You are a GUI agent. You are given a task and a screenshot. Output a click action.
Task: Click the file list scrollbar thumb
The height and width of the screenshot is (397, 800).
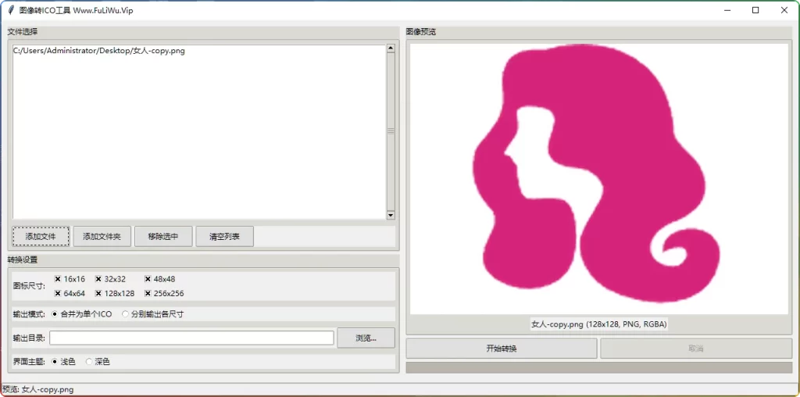391,131
